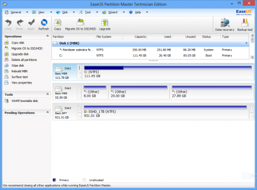The width and height of the screenshot is (257, 190).
Task: Open View properties in sidebar
Action: pos(22,82)
